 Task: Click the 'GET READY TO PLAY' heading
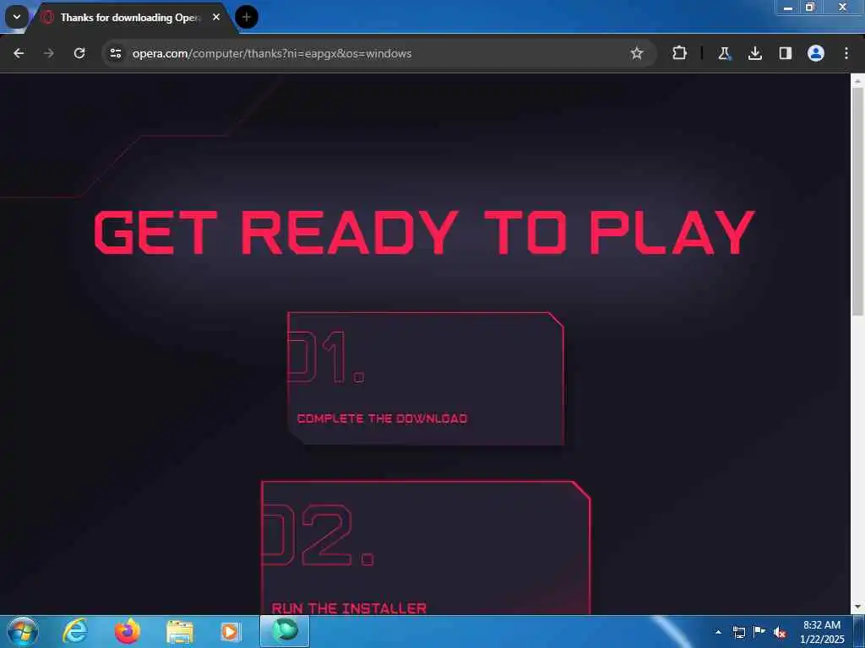424,233
